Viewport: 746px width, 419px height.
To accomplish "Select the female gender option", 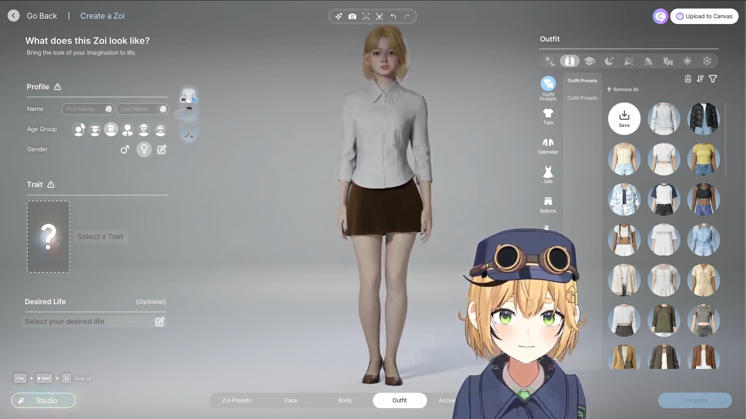I will (144, 149).
